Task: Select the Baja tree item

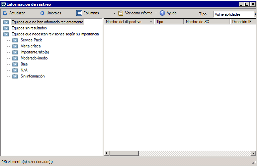Action: point(24,64)
